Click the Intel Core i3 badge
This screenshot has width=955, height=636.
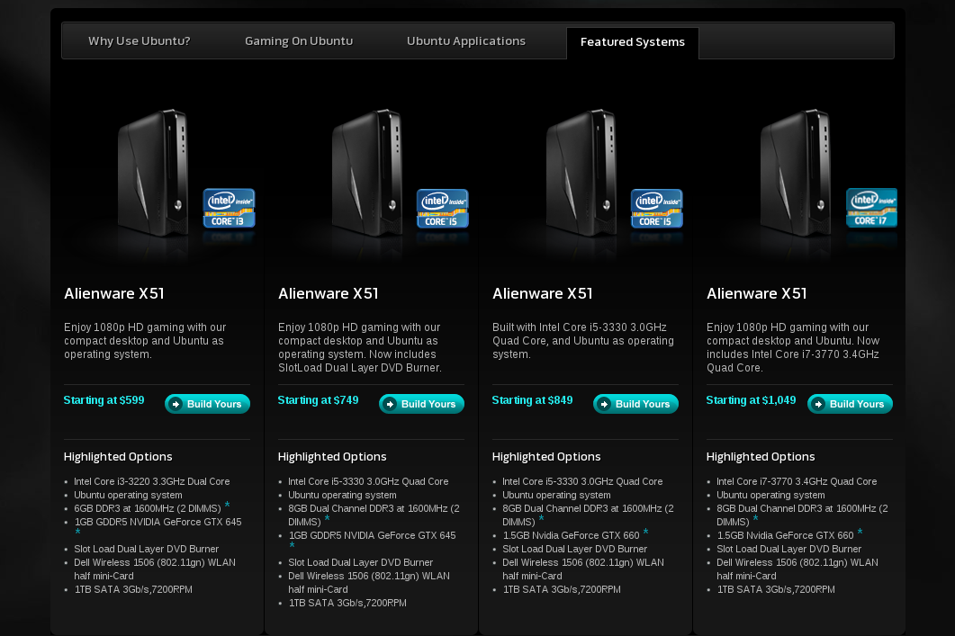point(229,208)
